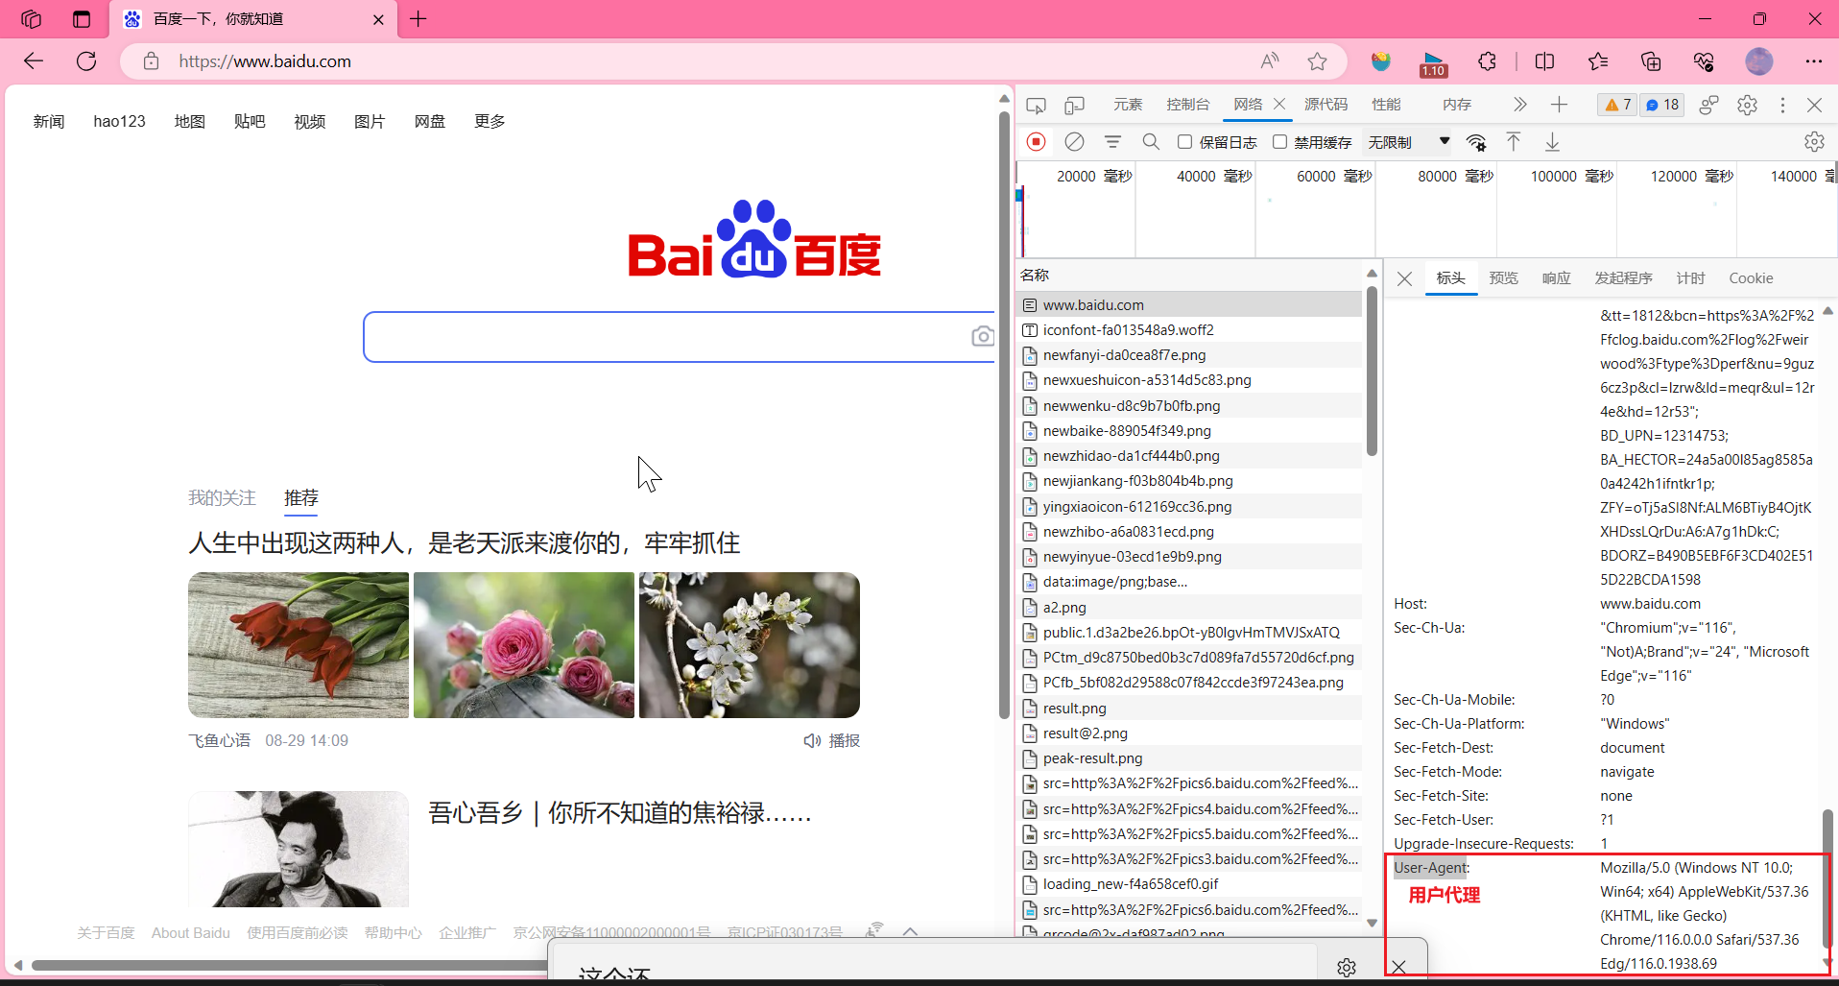Open the 发起程序 request tab
The image size is (1839, 986).
(1623, 278)
